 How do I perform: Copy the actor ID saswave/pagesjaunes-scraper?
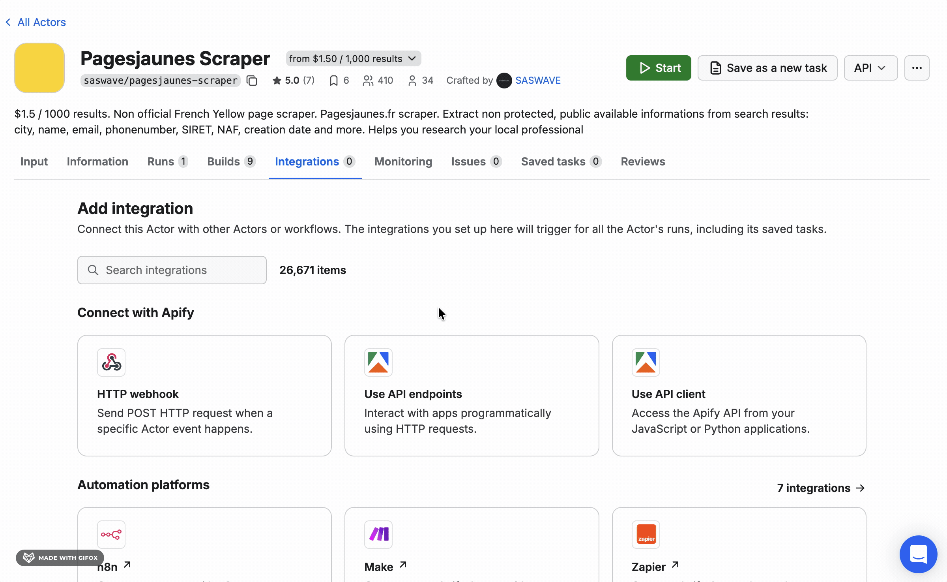pyautogui.click(x=252, y=81)
